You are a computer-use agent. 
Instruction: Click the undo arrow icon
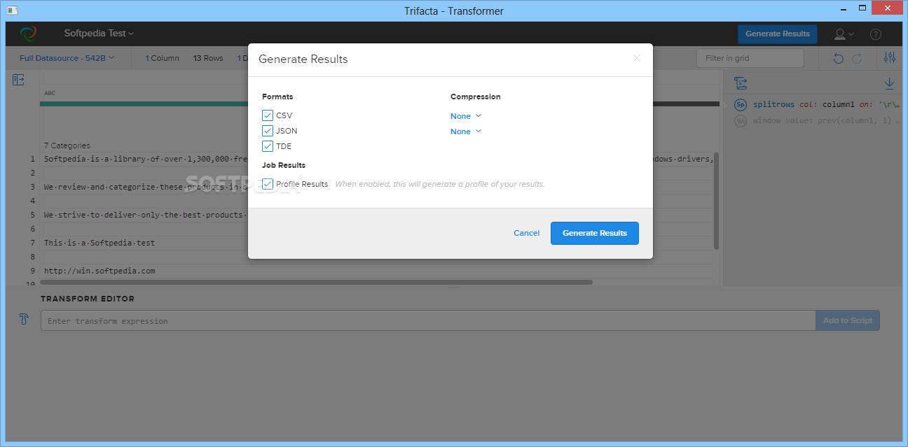point(838,59)
